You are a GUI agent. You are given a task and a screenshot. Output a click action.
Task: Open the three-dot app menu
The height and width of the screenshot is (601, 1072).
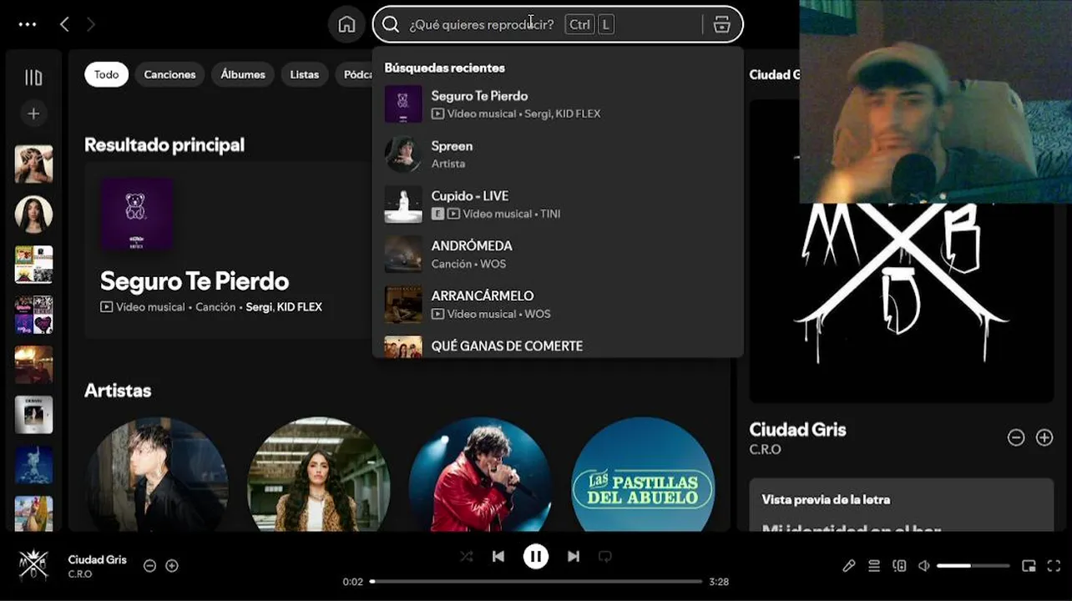28,24
